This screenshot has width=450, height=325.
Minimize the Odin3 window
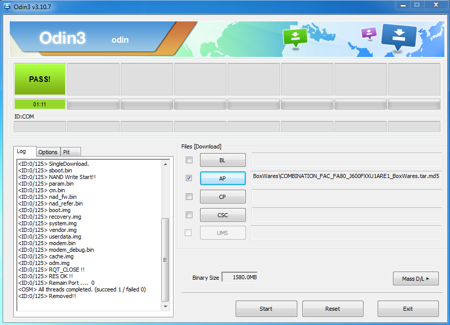(x=403, y=5)
